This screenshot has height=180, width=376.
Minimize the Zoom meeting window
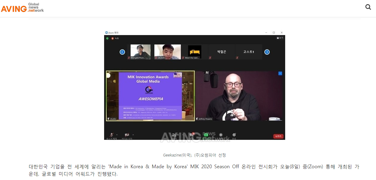point(266,33)
